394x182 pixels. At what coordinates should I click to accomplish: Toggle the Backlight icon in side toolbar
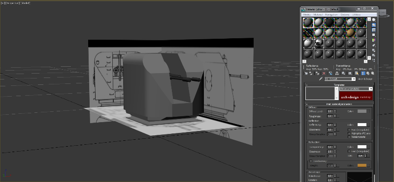click(374, 25)
